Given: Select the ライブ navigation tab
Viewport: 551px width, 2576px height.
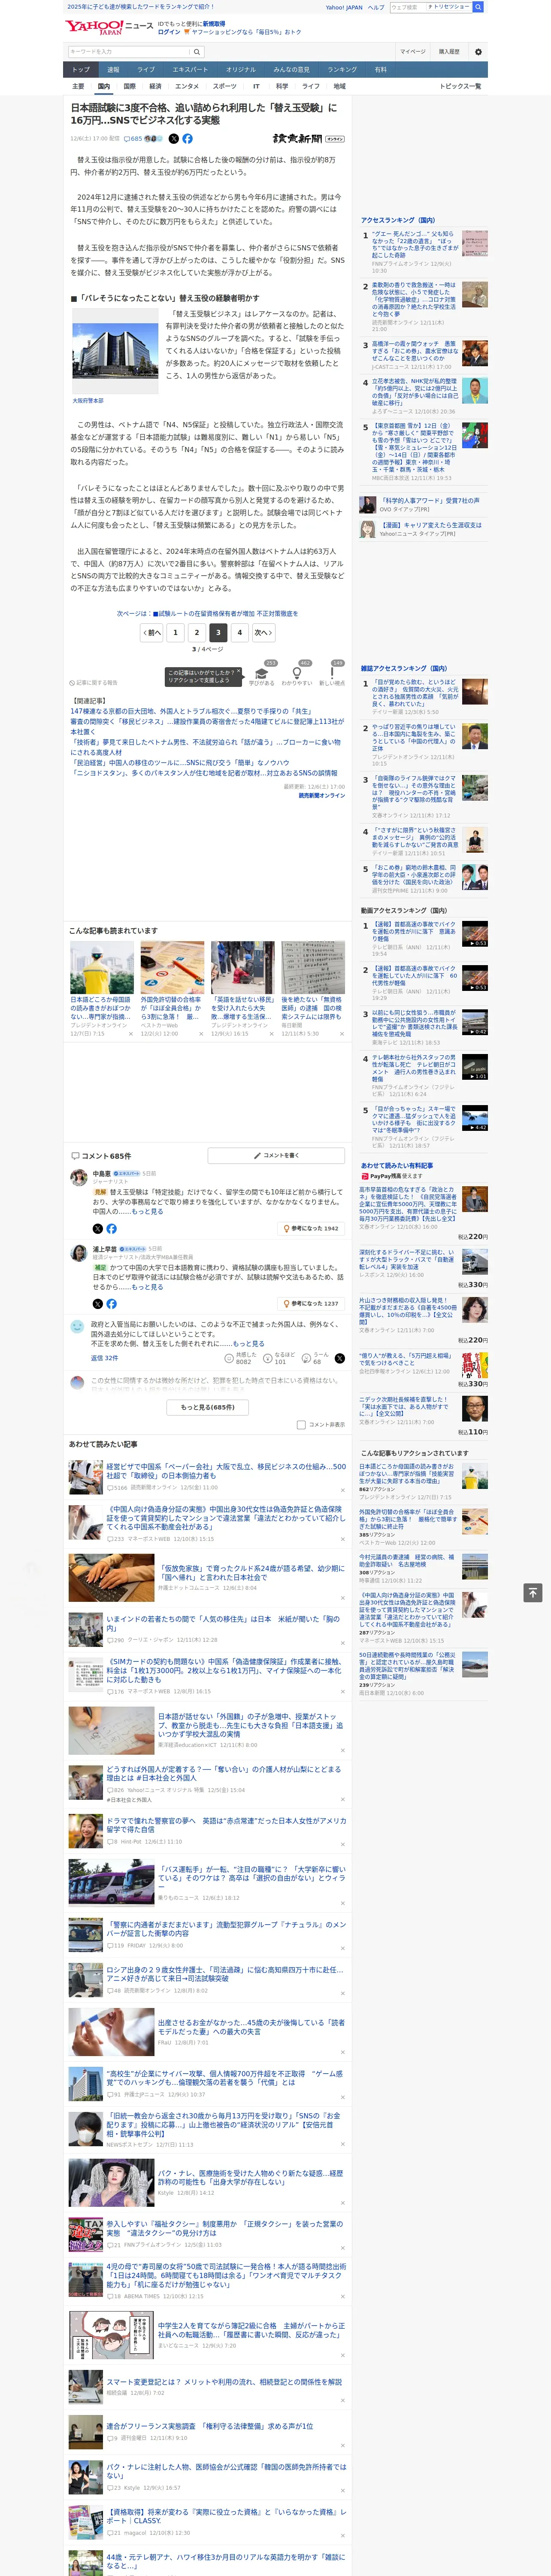Looking at the screenshot, I should point(146,70).
